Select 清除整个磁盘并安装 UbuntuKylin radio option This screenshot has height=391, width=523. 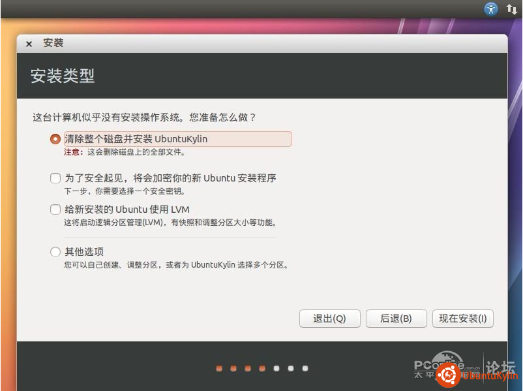tap(55, 139)
